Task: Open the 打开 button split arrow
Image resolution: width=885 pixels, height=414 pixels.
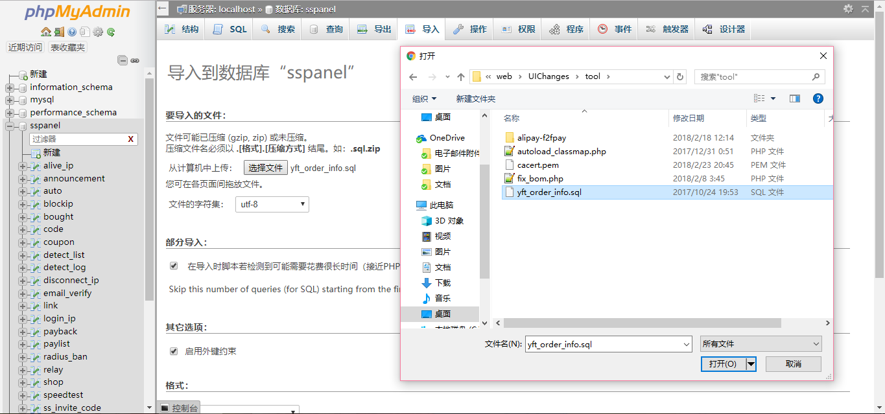Action: click(751, 364)
